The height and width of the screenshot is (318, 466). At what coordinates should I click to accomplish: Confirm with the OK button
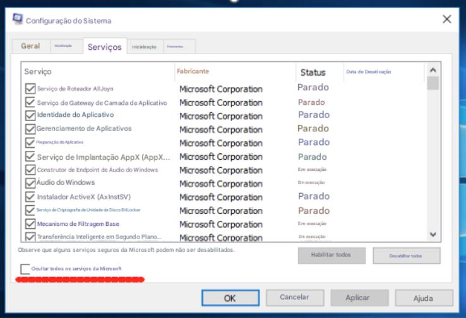tap(230, 298)
